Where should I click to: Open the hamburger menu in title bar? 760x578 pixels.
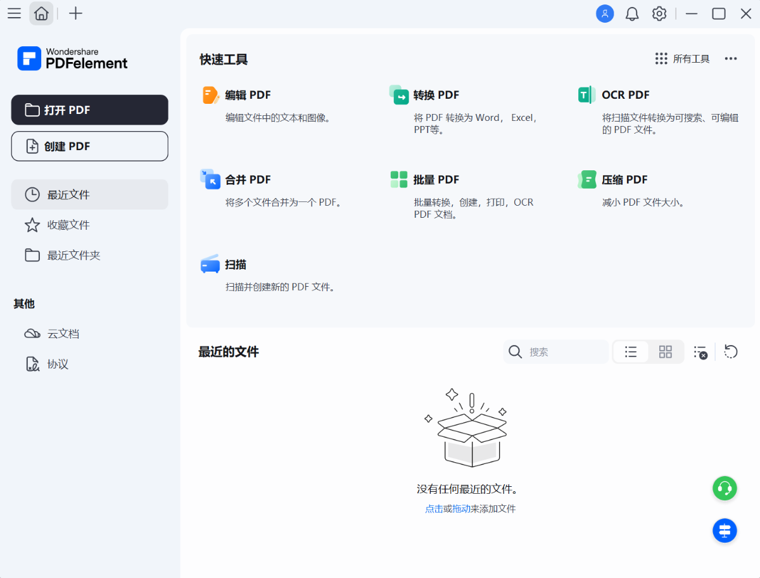(14, 13)
